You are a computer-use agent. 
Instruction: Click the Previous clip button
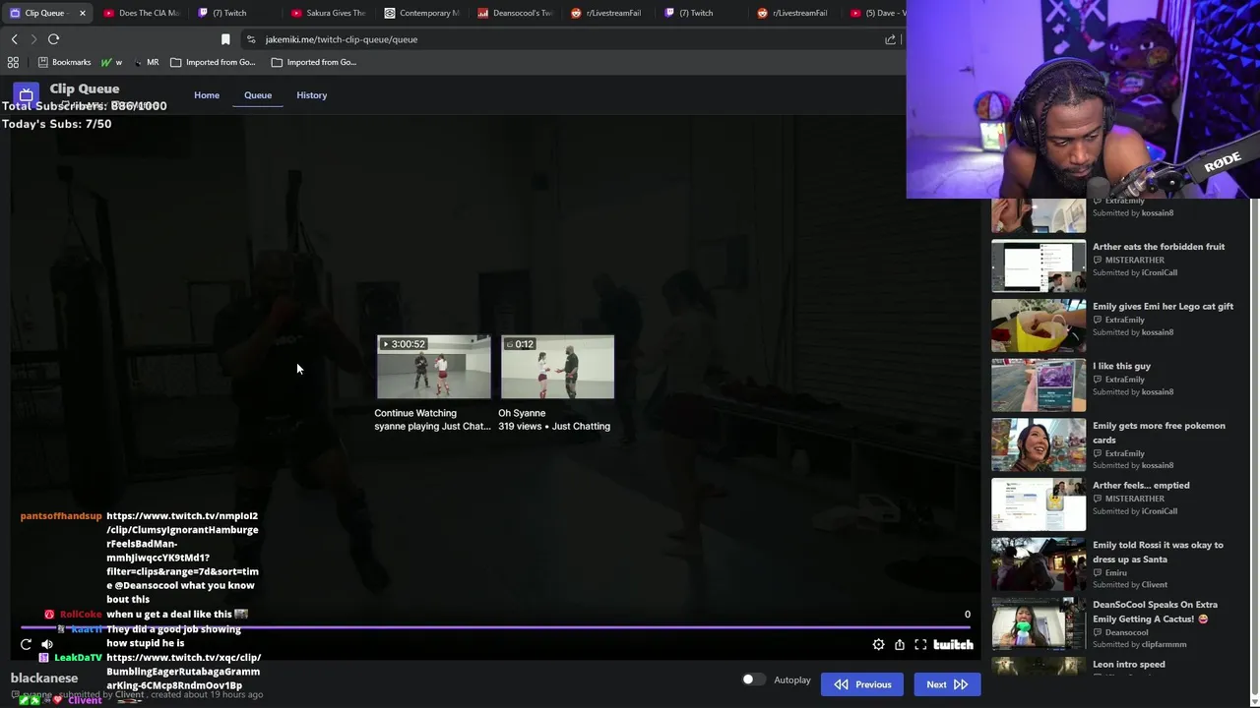[862, 684]
